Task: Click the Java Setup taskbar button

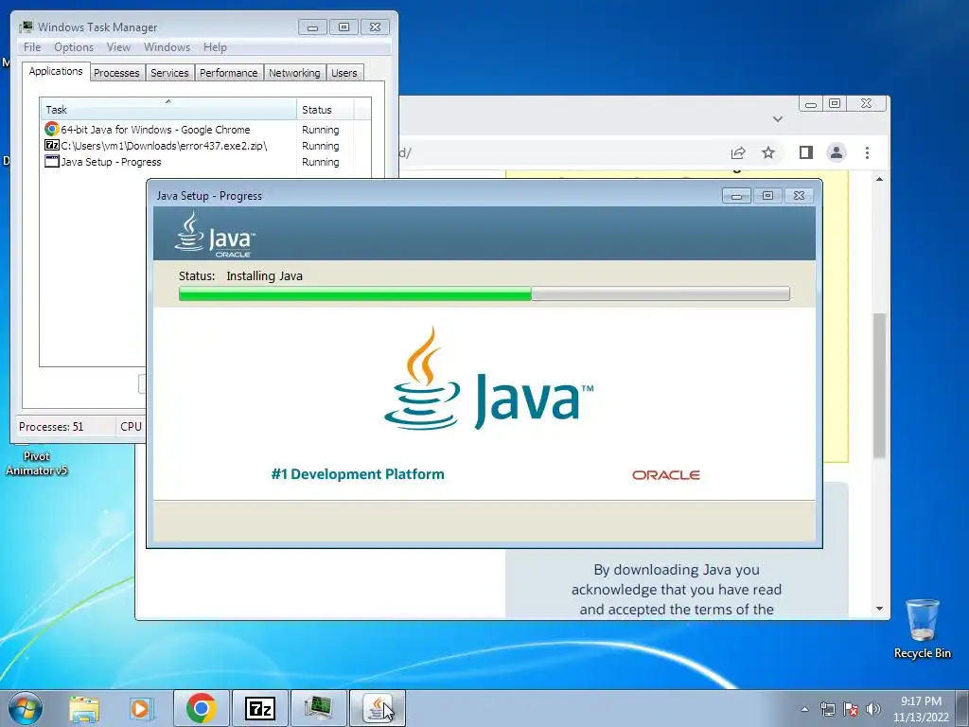Action: click(x=378, y=708)
